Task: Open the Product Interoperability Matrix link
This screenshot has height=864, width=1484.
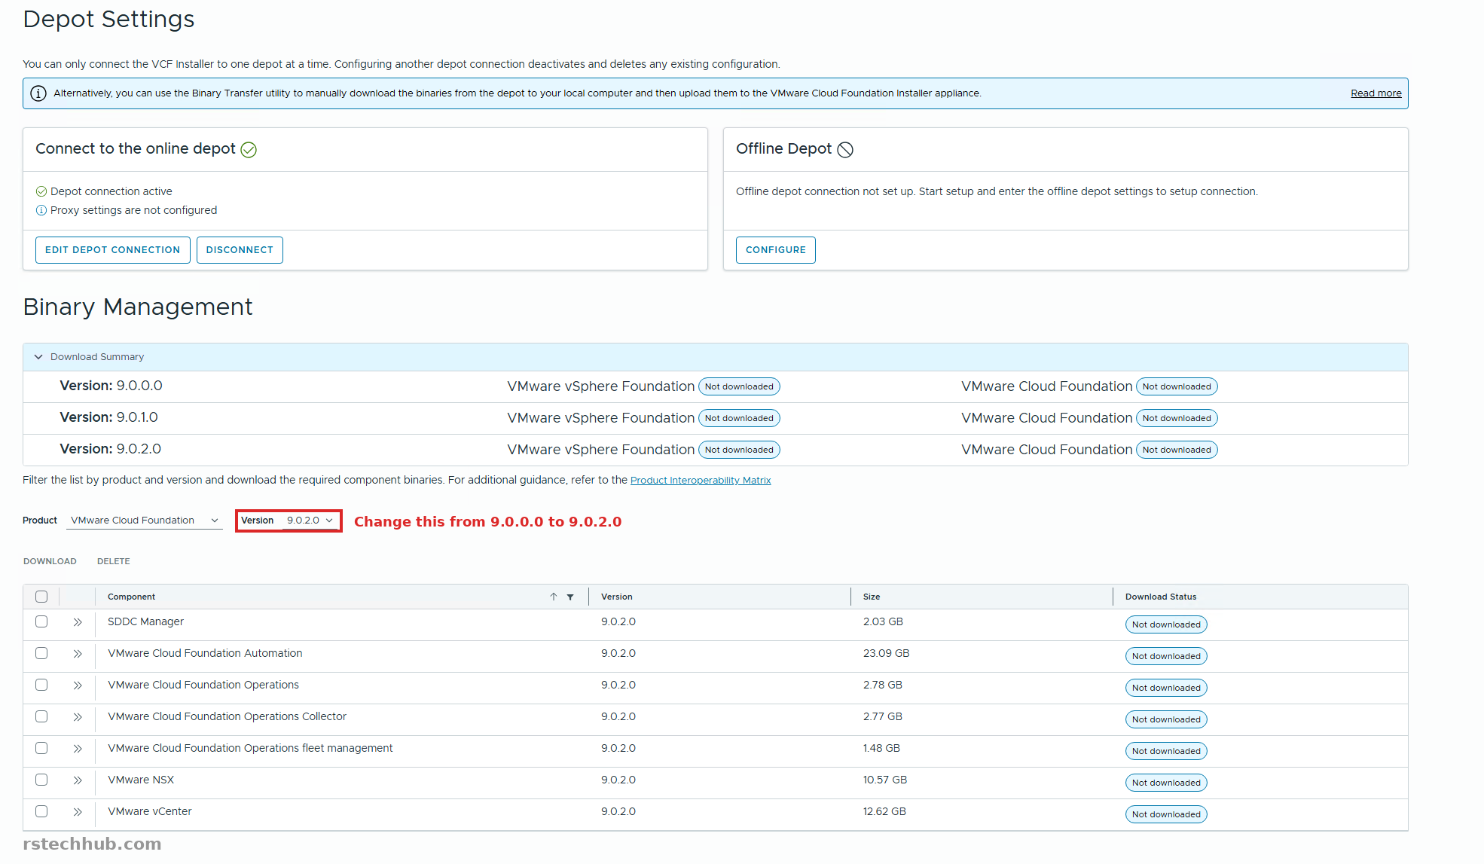Action: tap(701, 481)
